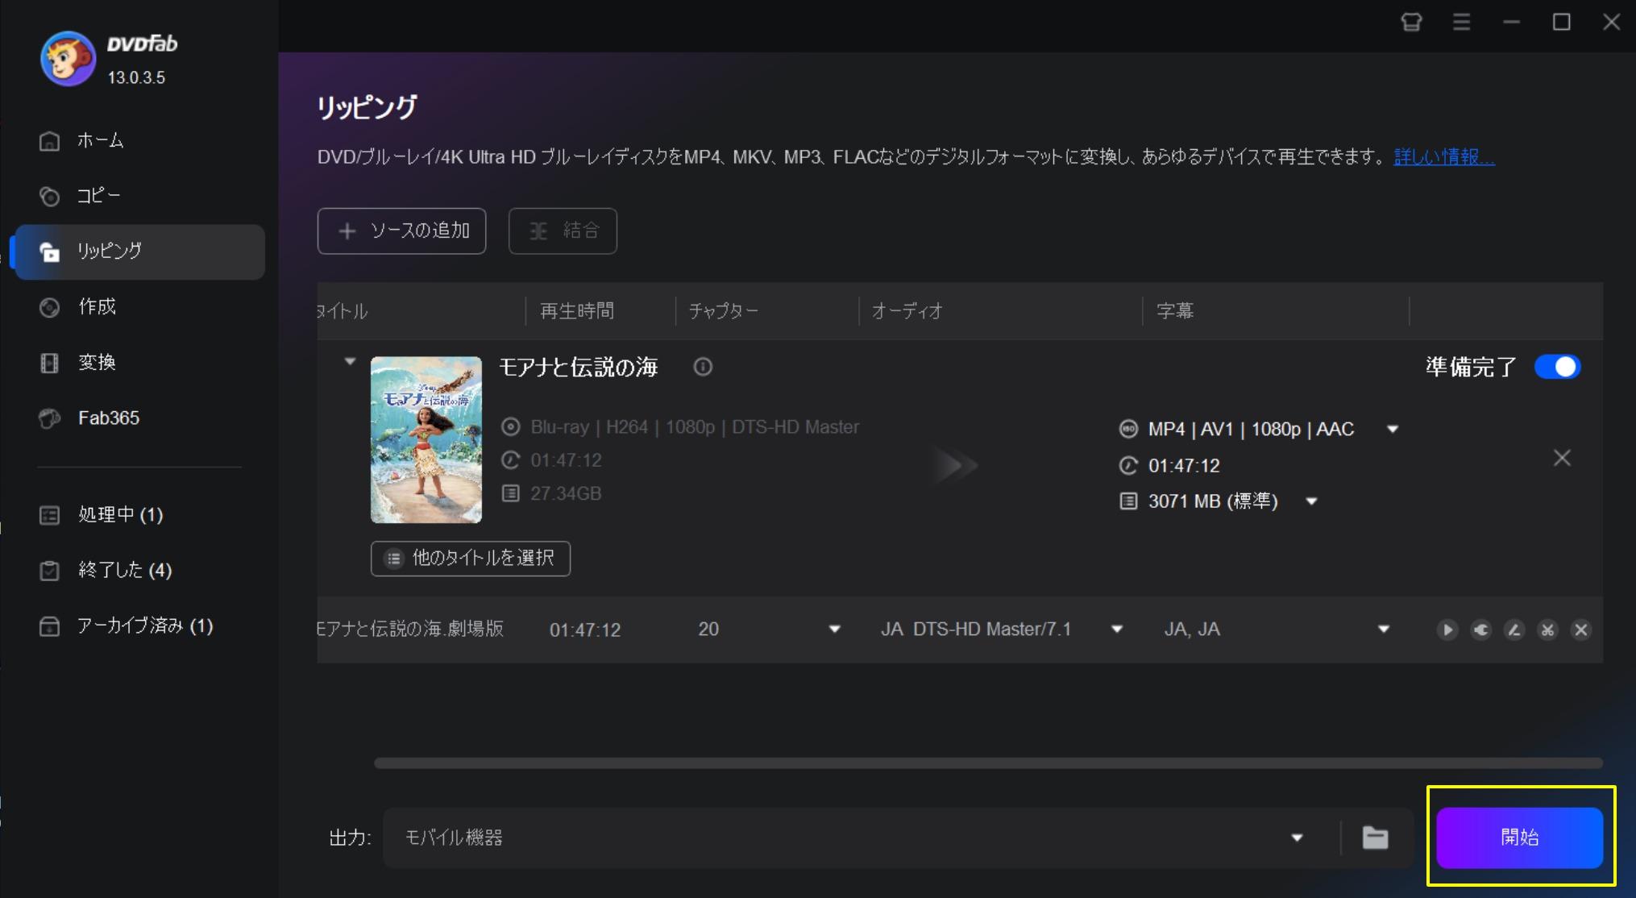Remove title row with round X icon
This screenshot has height=898, width=1636.
(x=1581, y=630)
